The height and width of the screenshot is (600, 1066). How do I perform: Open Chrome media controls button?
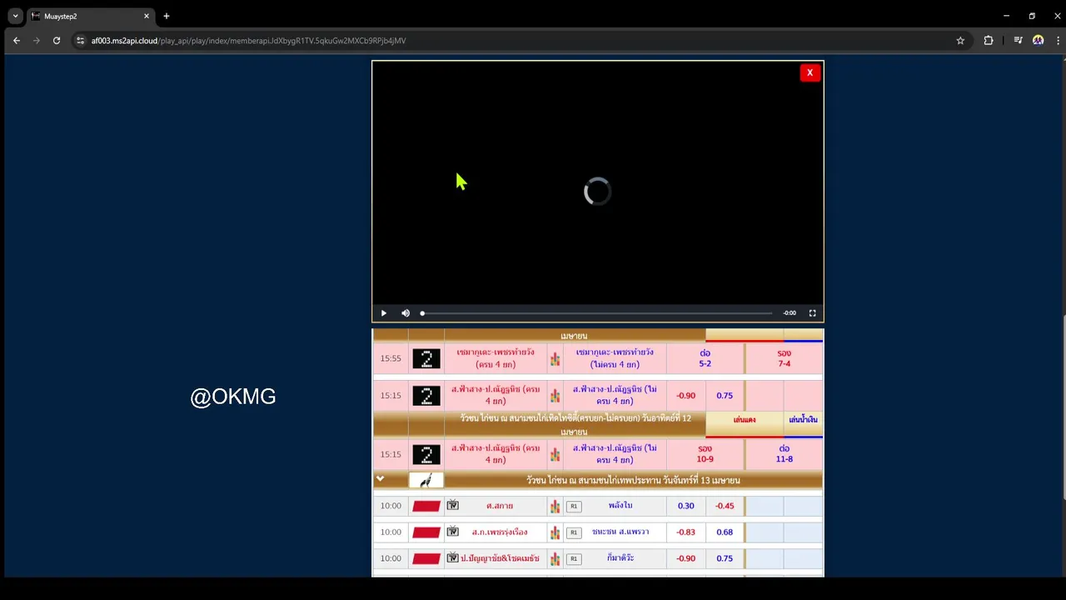pos(1018,40)
